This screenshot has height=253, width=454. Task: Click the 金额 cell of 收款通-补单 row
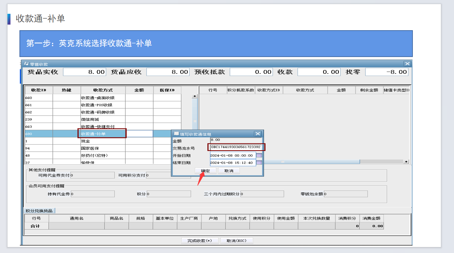click(x=139, y=134)
